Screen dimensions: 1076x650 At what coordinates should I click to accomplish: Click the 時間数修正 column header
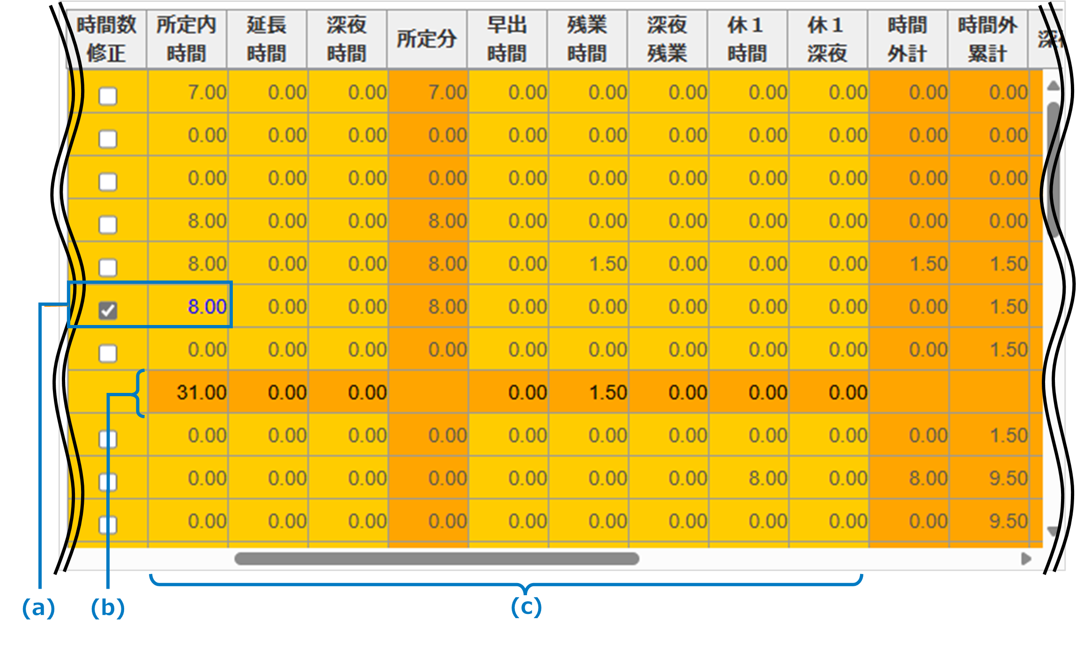coord(107,39)
